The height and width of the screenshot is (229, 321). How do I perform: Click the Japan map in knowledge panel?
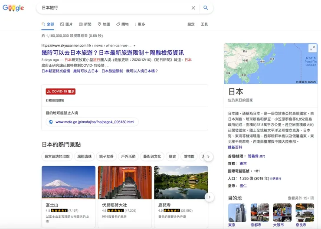[271, 63]
